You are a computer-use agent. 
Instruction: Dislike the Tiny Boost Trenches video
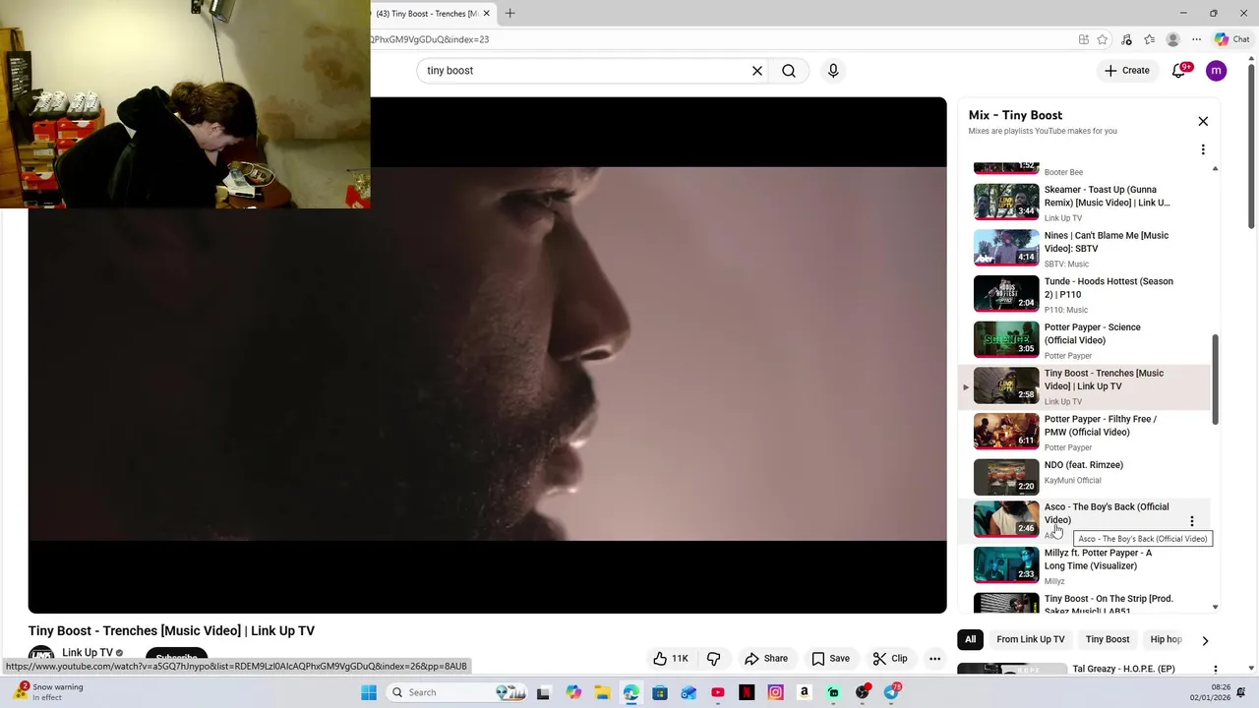(714, 659)
